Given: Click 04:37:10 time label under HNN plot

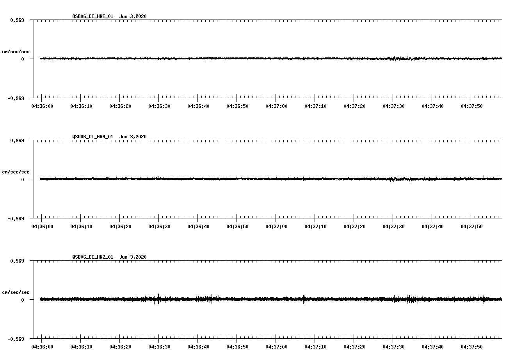Looking at the screenshot, I should [x=315, y=227].
